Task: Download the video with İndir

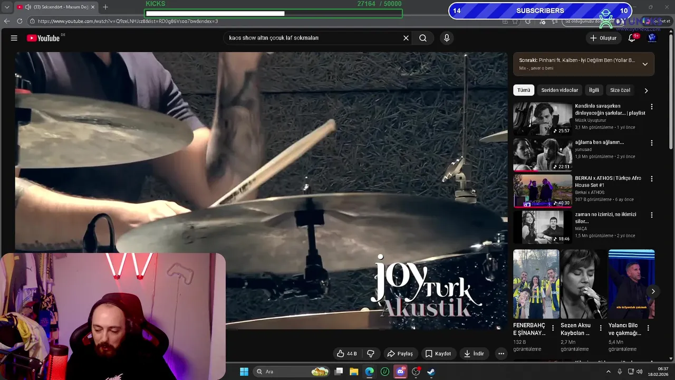Action: (x=474, y=354)
